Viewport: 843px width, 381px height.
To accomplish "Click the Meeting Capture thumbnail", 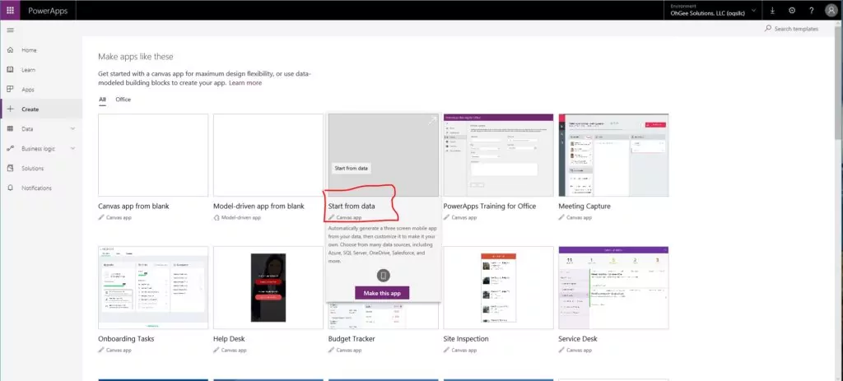I will tap(613, 155).
